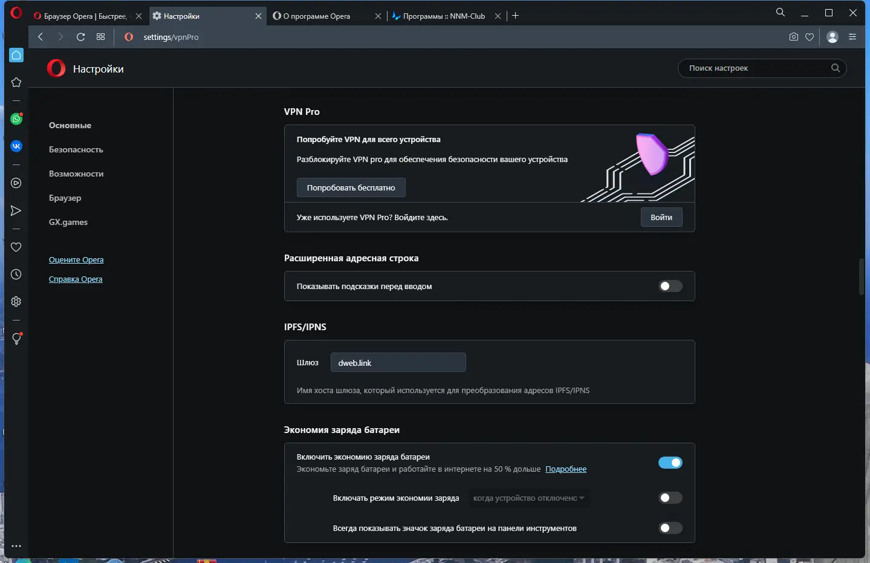
Task: Click the 'VPN Pro' section heading
Action: [x=302, y=112]
